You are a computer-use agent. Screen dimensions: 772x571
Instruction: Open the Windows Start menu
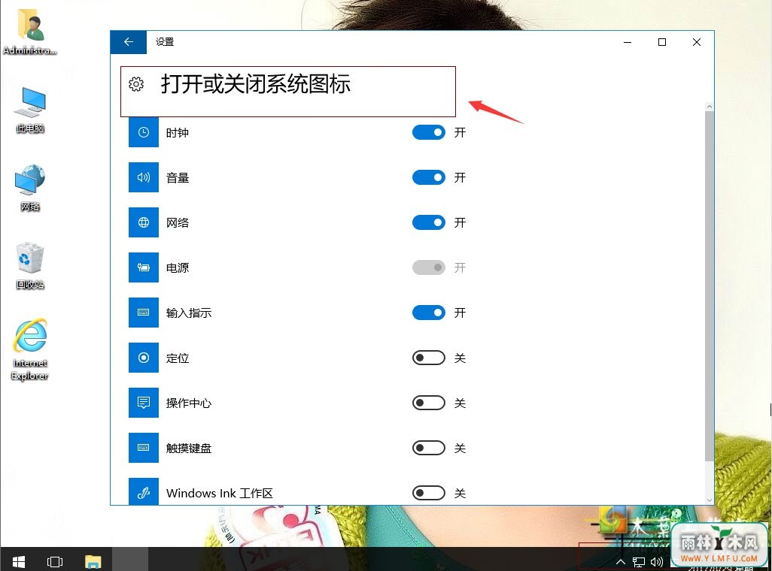point(19,561)
